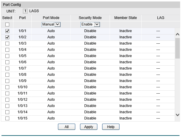Select unit 1 button
The height and width of the screenshot is (137, 181).
point(25,11)
